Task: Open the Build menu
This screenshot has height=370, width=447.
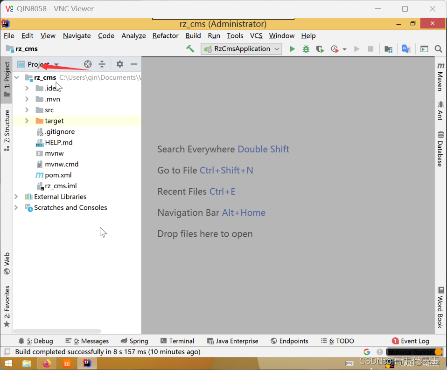Action: tap(193, 36)
